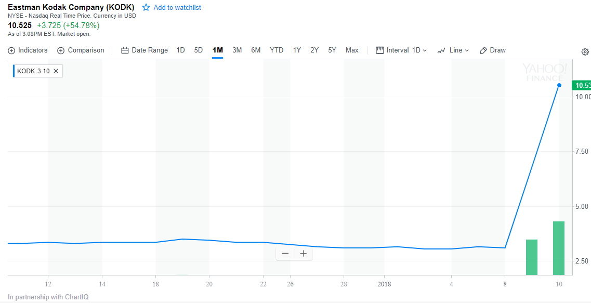
Task: Click the Interval candlestick icon
Action: pos(380,50)
